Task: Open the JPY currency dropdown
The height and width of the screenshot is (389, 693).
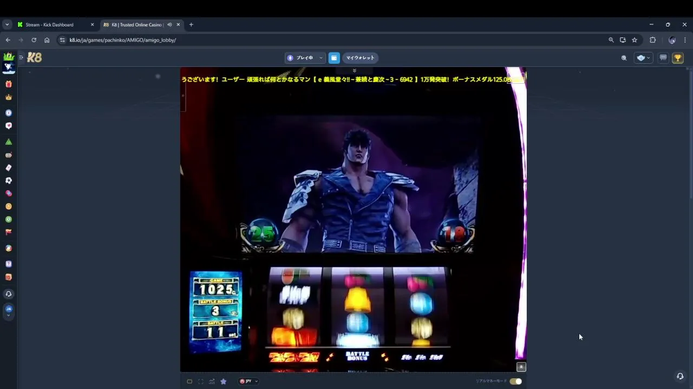Action: (249, 381)
